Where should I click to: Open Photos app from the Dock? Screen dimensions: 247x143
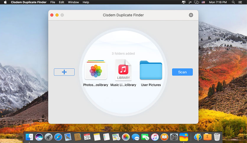click(x=126, y=137)
